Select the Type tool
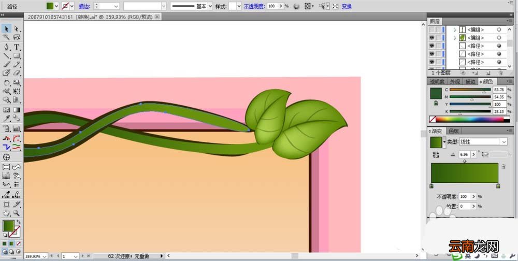This screenshot has width=518, height=261. coord(17,47)
